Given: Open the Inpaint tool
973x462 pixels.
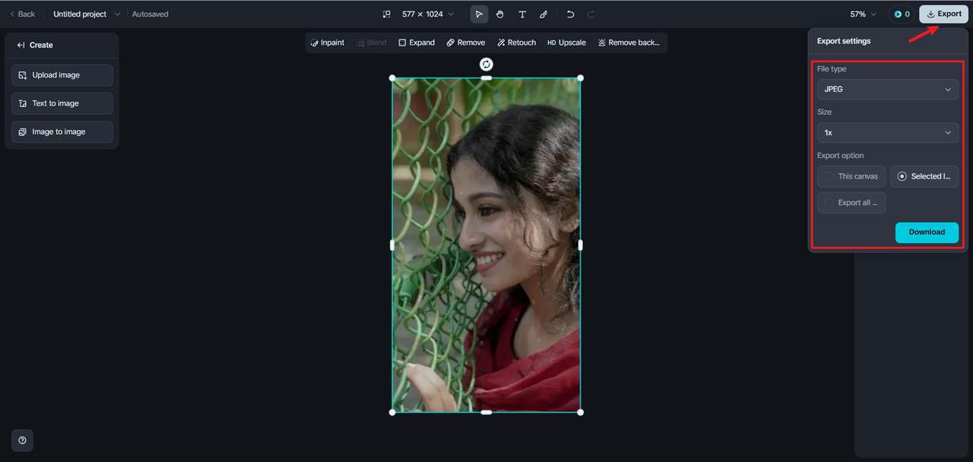Looking at the screenshot, I should (328, 43).
